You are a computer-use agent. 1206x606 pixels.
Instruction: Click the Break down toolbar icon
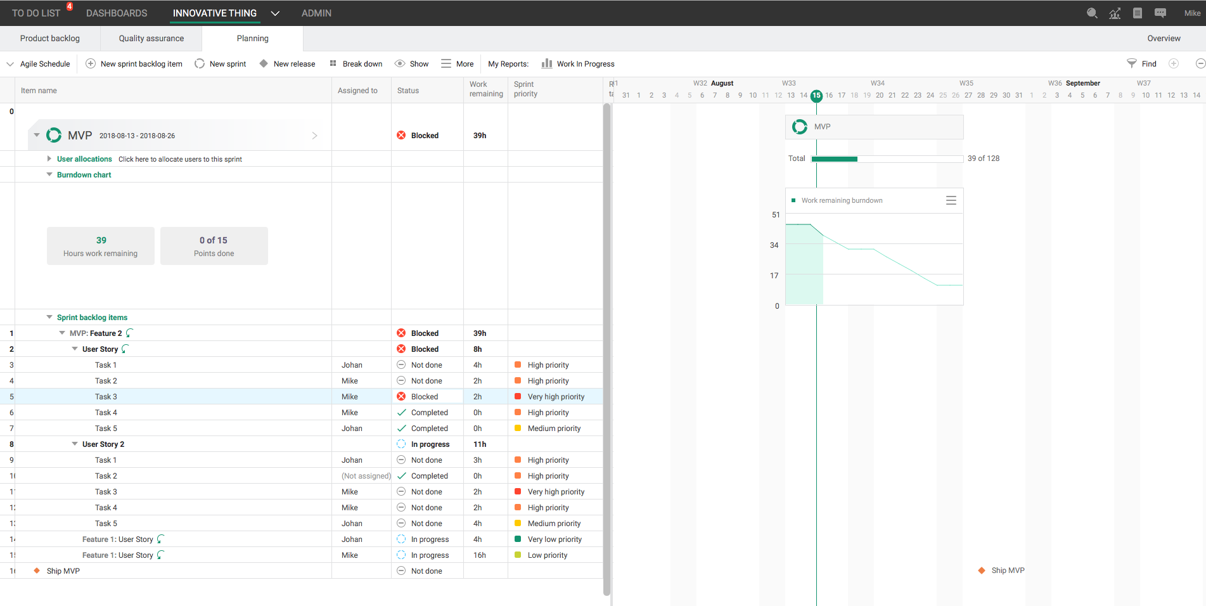(x=333, y=63)
